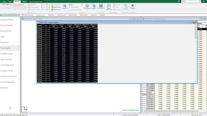Viewport: 207px width, 116px height.
Task: Open the Design Parameters combo box
Action: [x=19, y=7]
